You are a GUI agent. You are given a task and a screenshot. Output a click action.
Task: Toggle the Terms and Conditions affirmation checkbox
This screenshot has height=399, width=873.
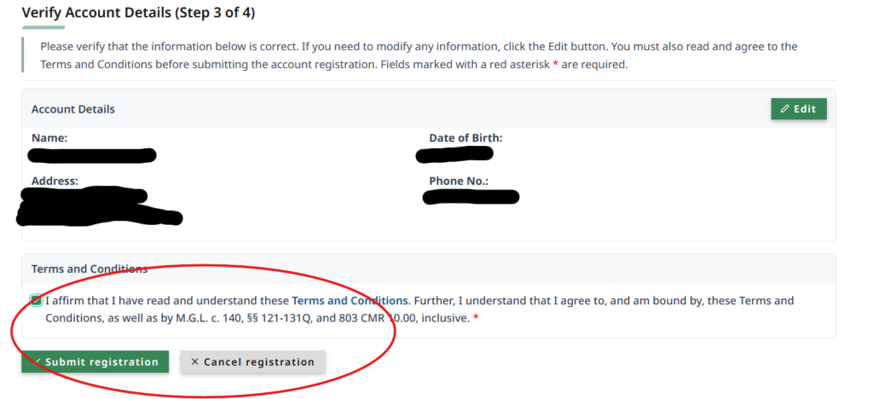coord(36,301)
